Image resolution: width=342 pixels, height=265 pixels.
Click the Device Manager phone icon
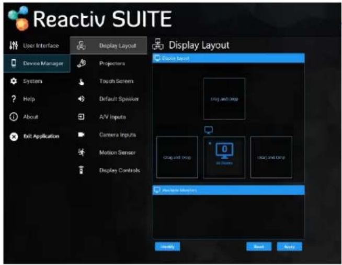pos(14,63)
